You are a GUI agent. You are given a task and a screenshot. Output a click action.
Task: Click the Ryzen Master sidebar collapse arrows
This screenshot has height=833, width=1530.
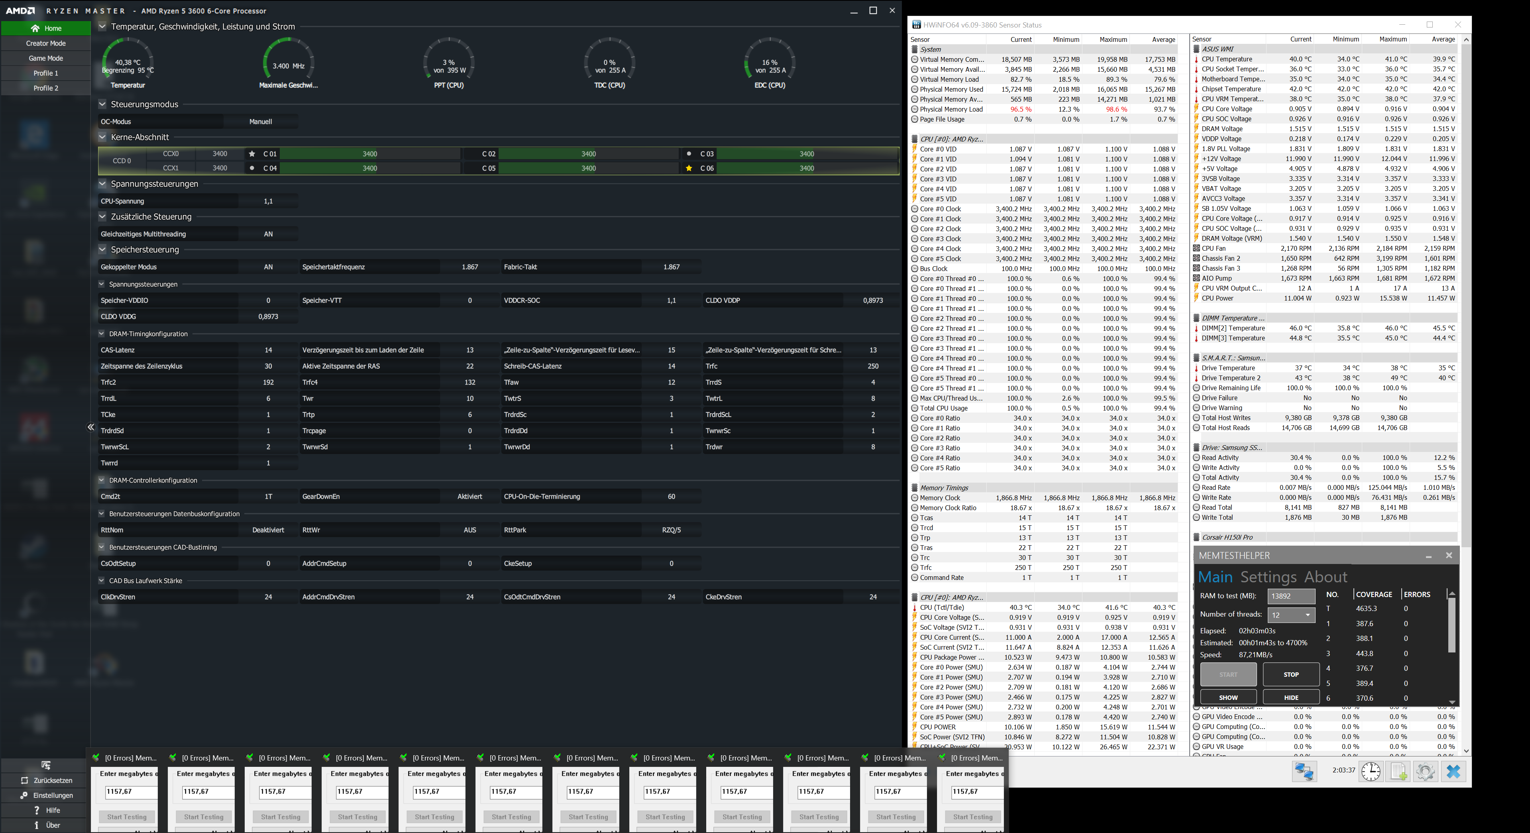tap(91, 427)
